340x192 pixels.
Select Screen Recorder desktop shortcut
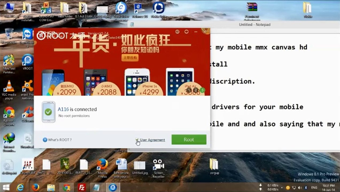click(x=159, y=168)
